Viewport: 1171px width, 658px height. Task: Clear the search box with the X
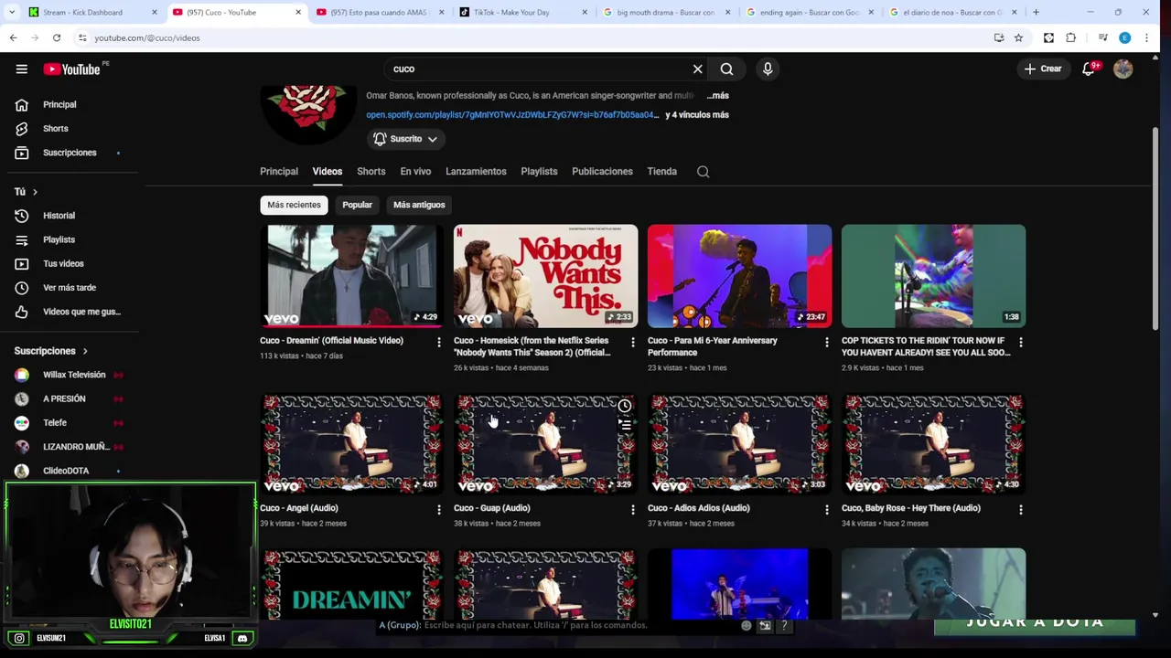click(x=697, y=69)
